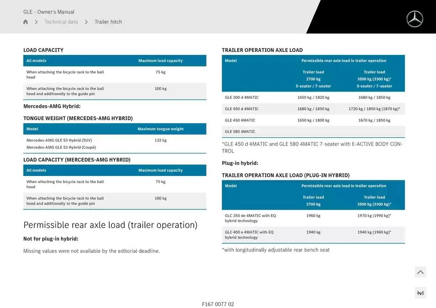Click the Permissible rear axle load (trailer operation) heading

point(110,225)
